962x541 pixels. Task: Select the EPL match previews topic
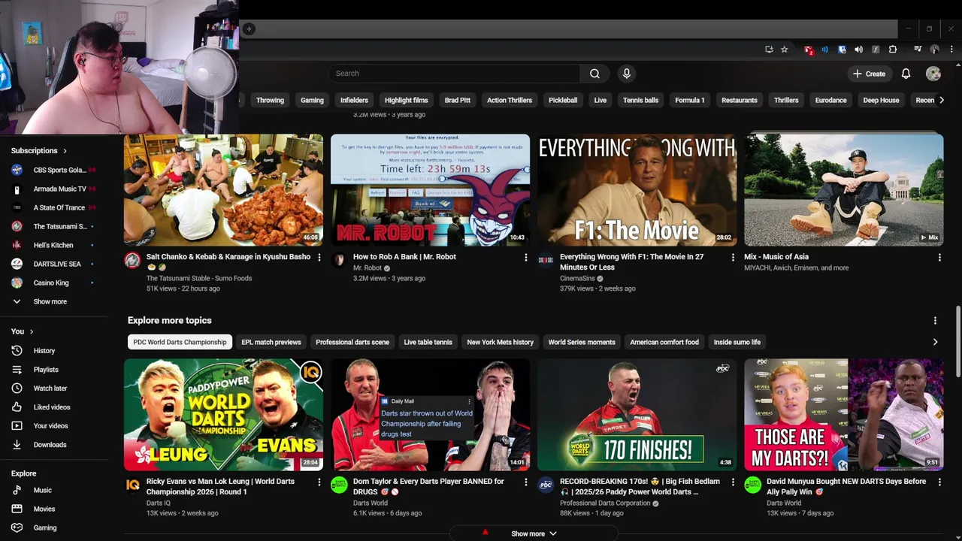coord(271,342)
